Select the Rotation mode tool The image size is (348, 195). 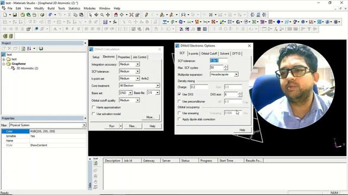click(96, 15)
